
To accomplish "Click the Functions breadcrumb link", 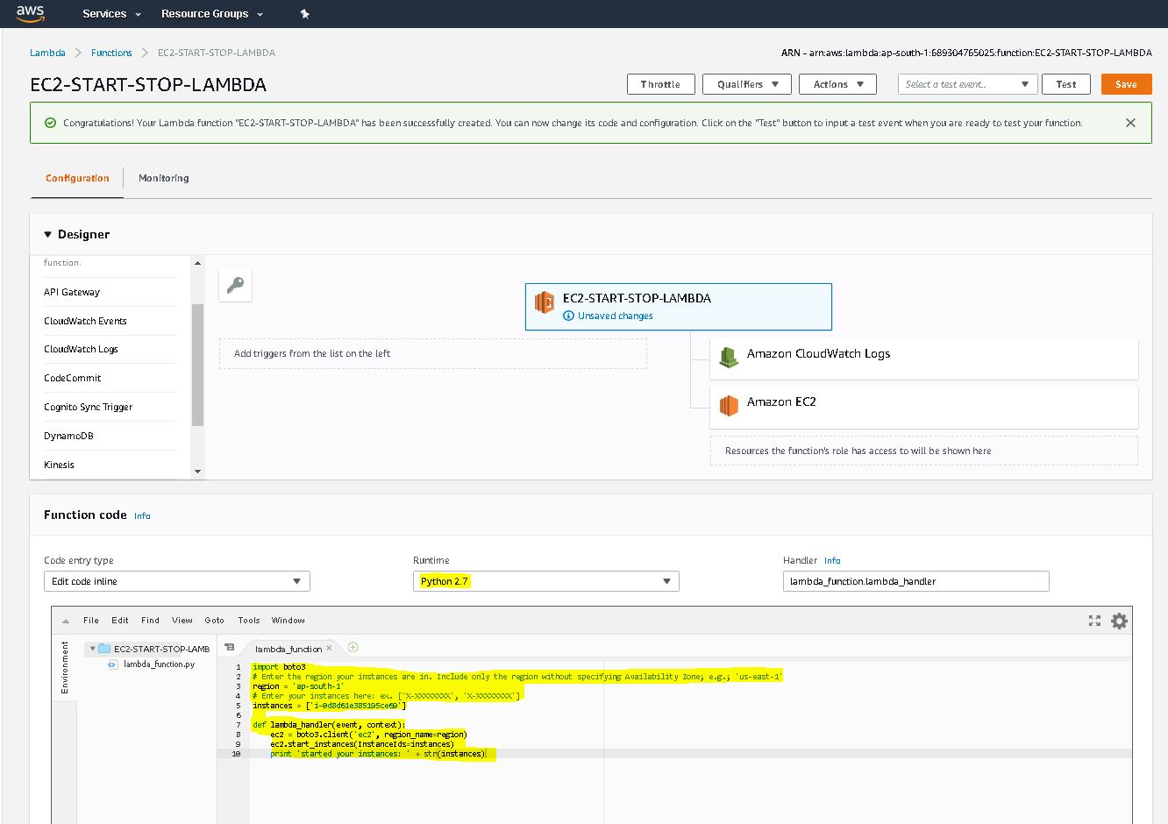I will coord(111,53).
